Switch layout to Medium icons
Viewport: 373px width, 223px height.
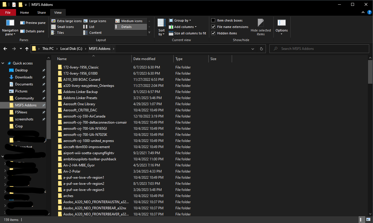tap(129, 21)
